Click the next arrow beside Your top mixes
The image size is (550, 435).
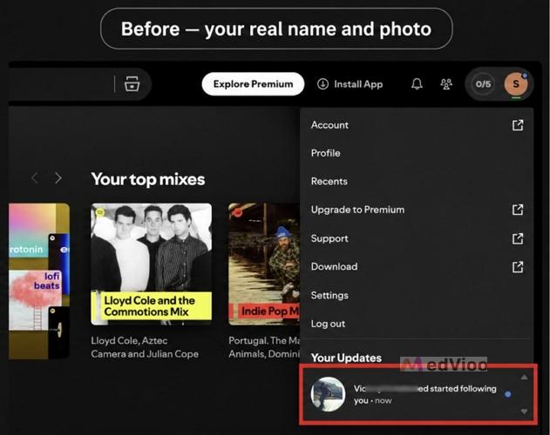pyautogui.click(x=58, y=178)
